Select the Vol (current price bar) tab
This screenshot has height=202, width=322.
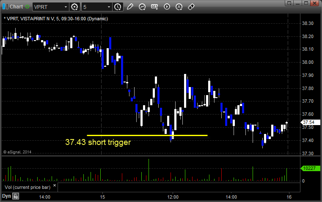(28, 187)
